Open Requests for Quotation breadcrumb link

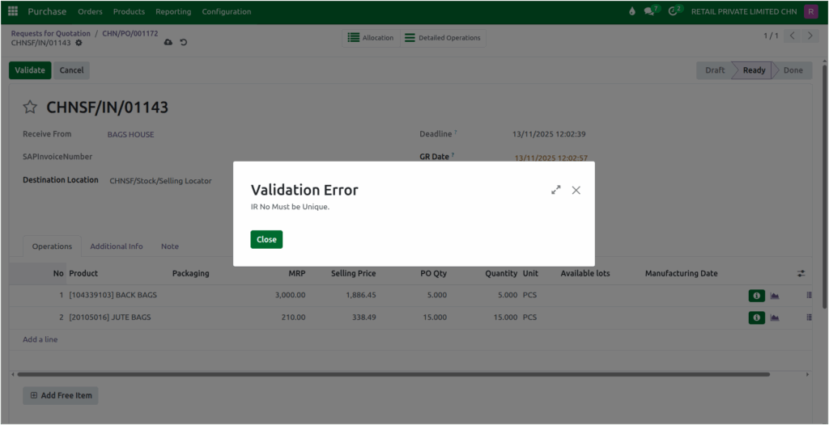[51, 33]
